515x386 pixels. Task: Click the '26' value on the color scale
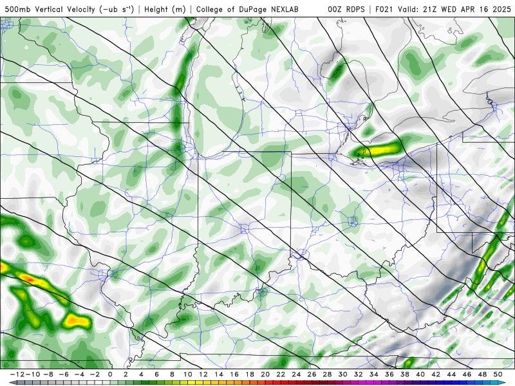pos(312,374)
